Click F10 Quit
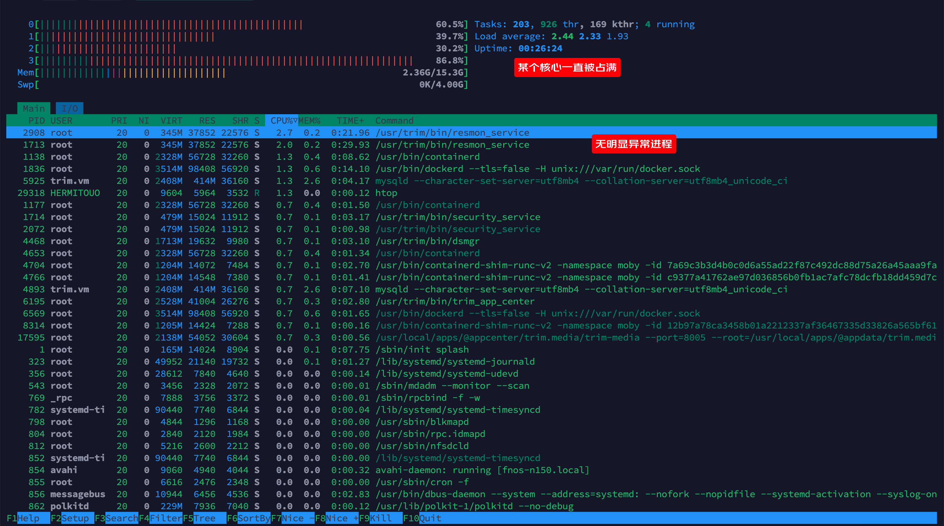This screenshot has width=944, height=526. [x=430, y=518]
